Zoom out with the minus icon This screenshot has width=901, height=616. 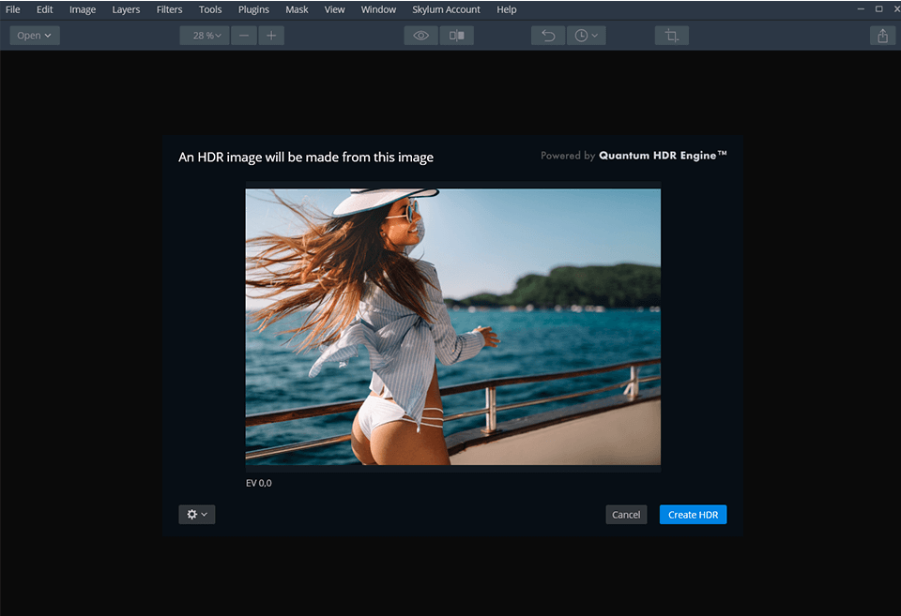coord(244,35)
